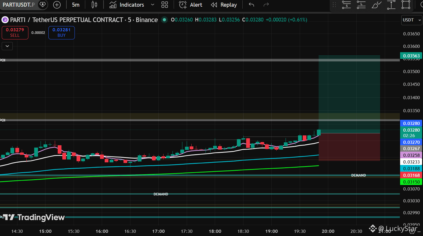Click the 0.03350 price scale label
Viewport: 423px width, 236px height.
tap(411, 111)
